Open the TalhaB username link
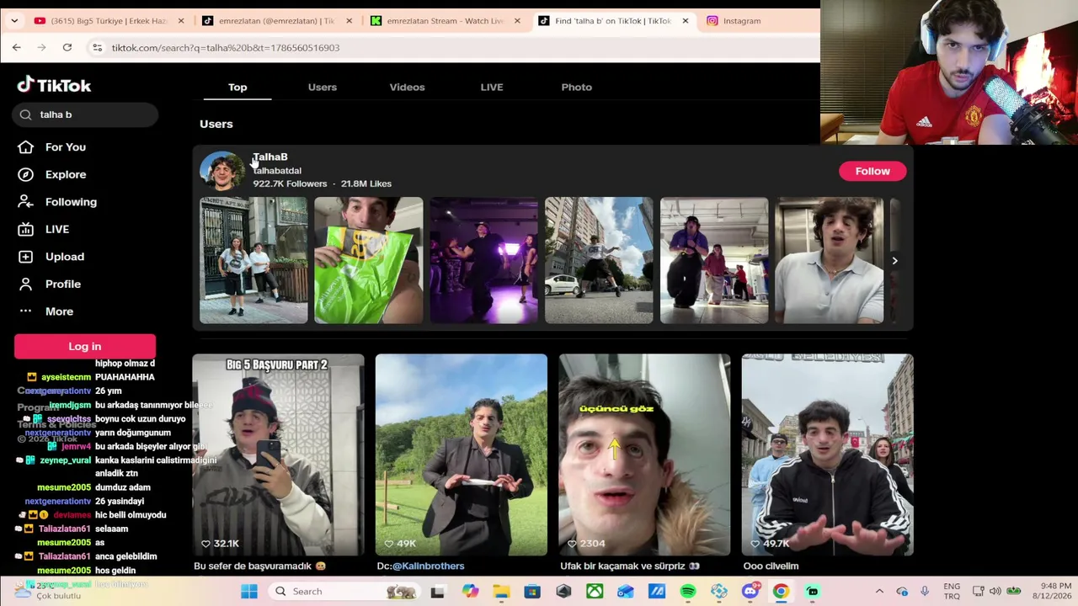Image resolution: width=1078 pixels, height=606 pixels. point(277,171)
